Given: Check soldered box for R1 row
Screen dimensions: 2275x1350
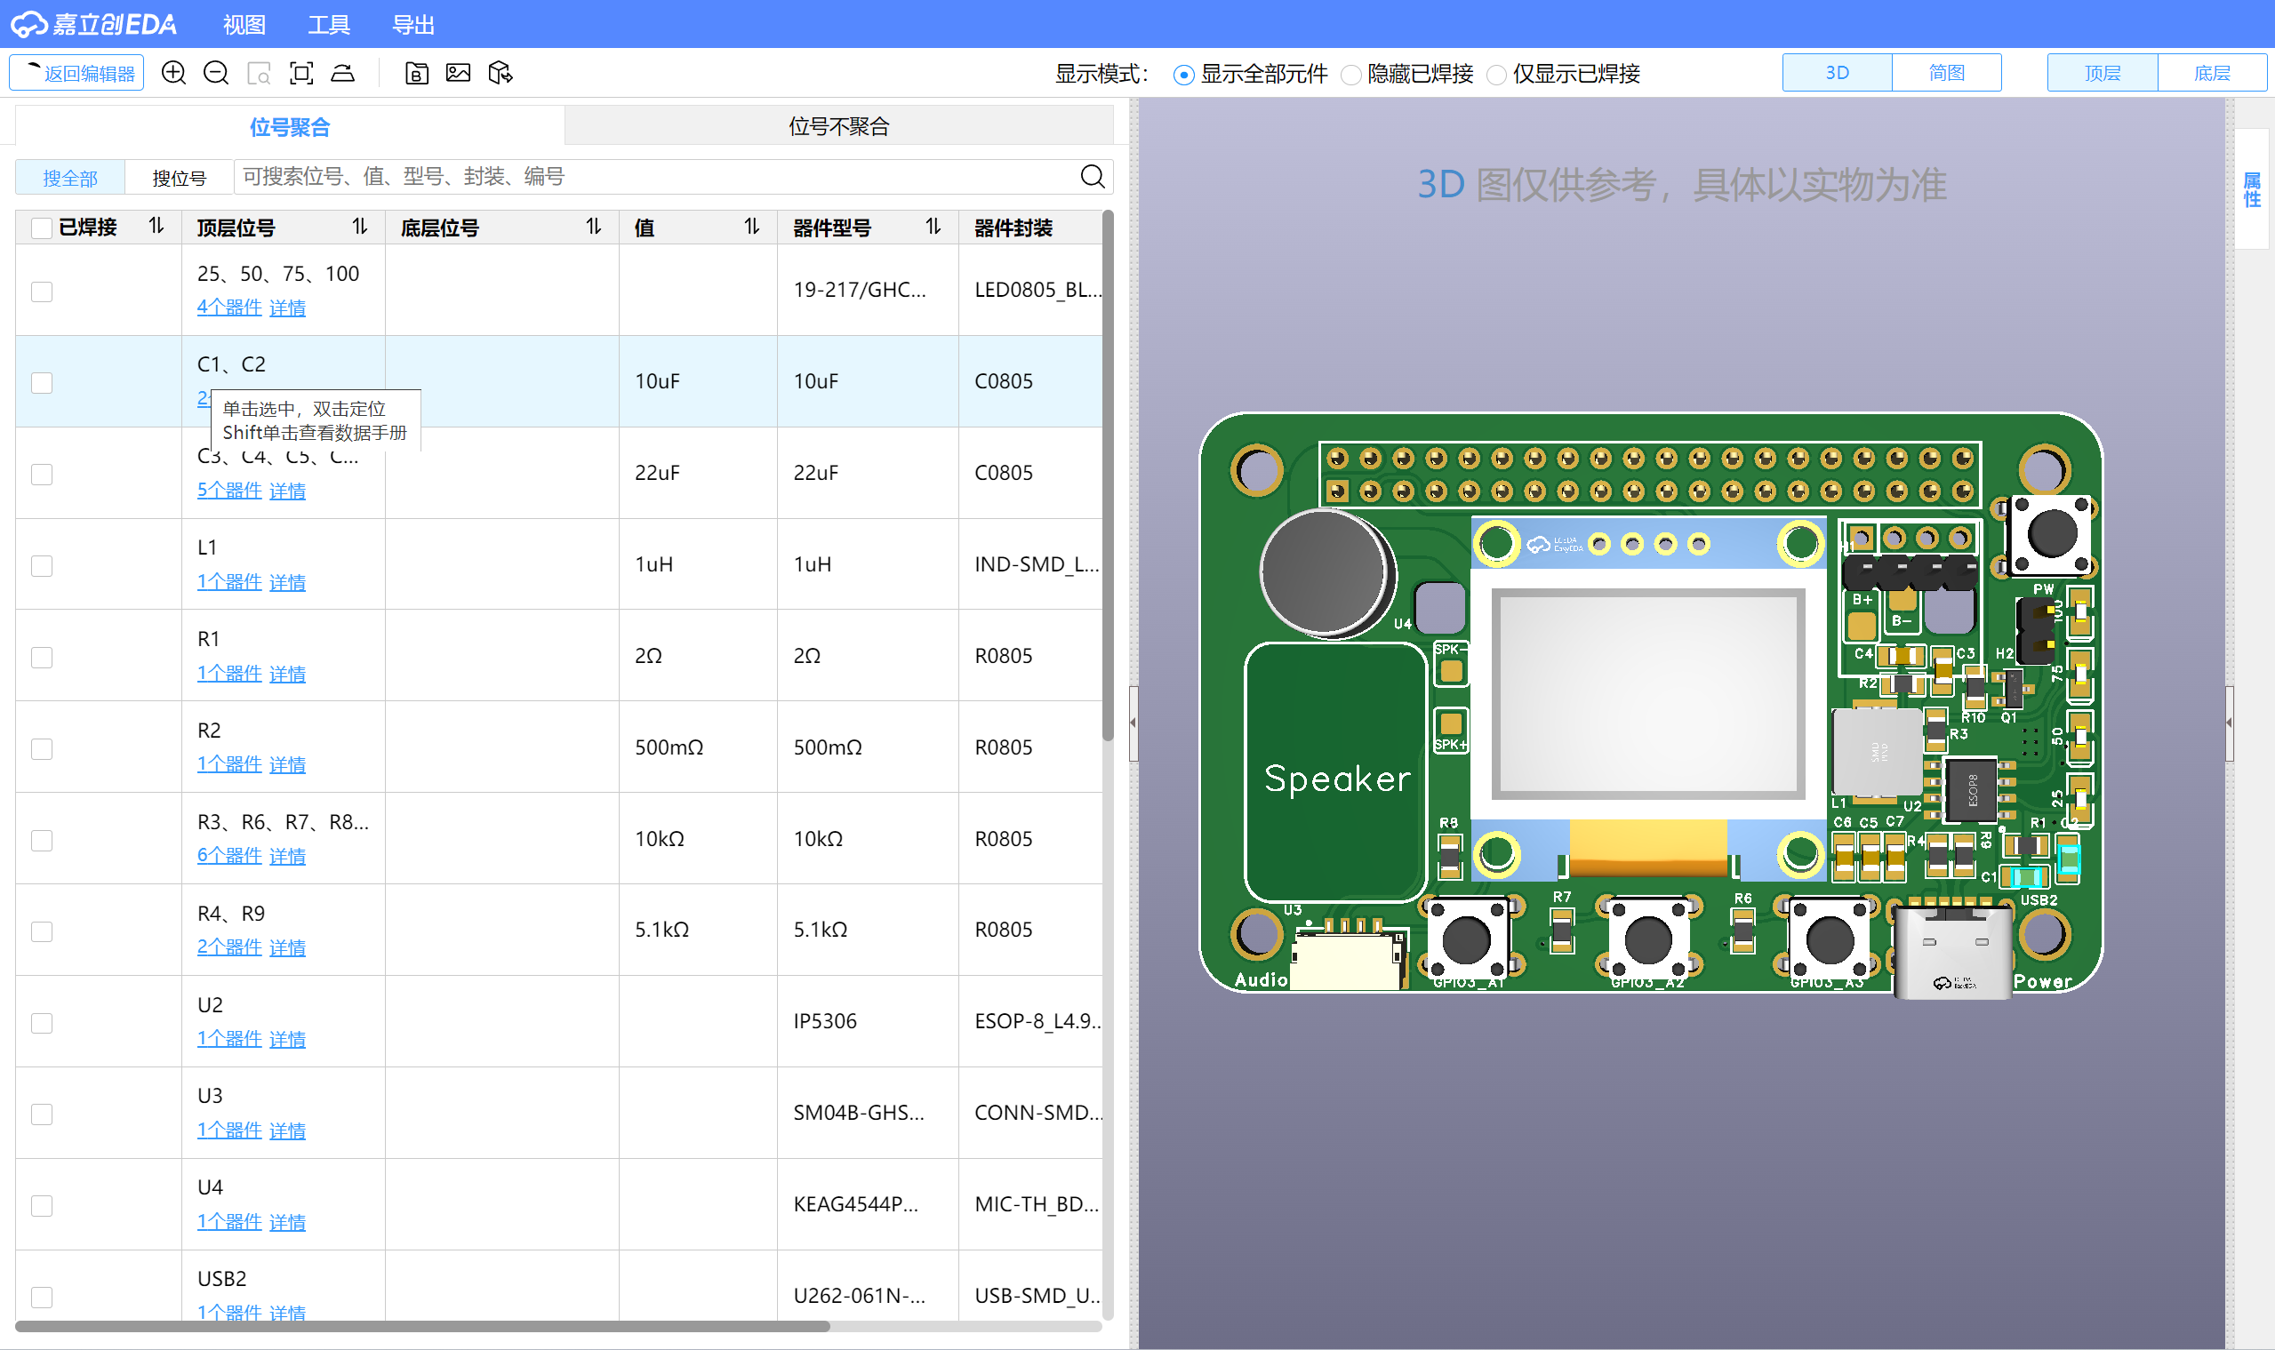Looking at the screenshot, I should coord(41,657).
